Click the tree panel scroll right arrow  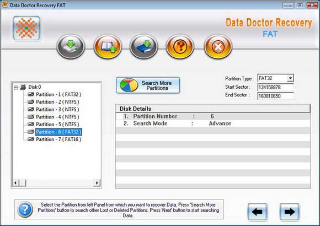(97, 183)
